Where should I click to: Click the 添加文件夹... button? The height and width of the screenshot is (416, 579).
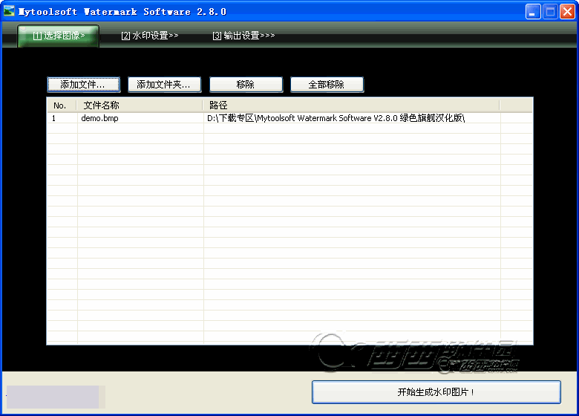click(x=164, y=85)
